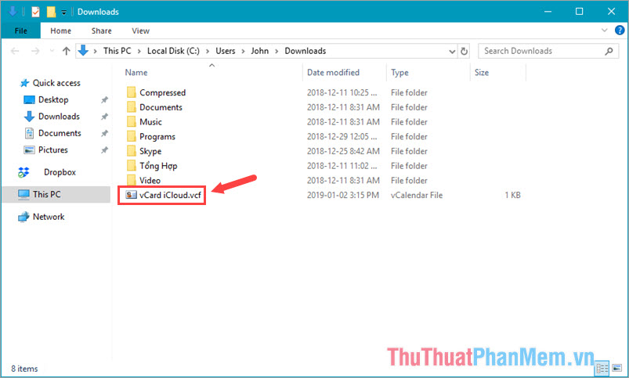629x378 pixels.
Task: Select Quick access in the navigation pane
Action: [x=56, y=83]
